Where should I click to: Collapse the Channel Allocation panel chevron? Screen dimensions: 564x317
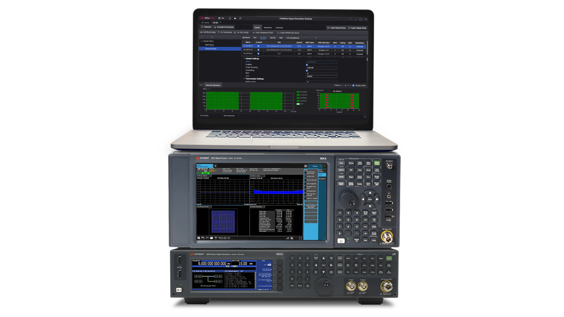point(201,85)
